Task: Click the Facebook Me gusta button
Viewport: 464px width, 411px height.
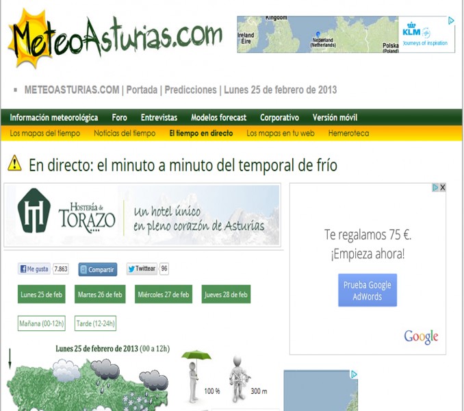Action: 34,269
